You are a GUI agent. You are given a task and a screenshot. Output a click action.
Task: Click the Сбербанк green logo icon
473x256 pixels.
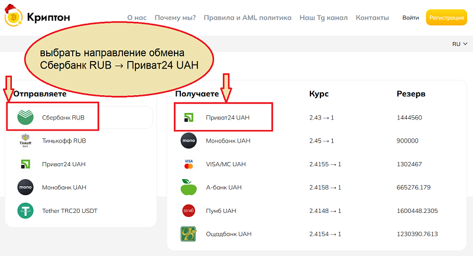click(25, 117)
